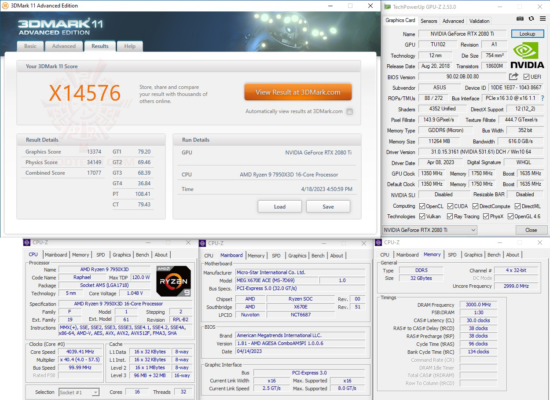Click Close button in GPU-Z
Viewport: 550px width, 400px height.
tap(531, 230)
